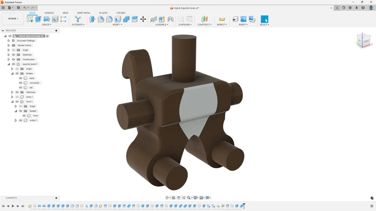376x211 pixels.
Task: Toggle visibility of the connector body
Action: [21, 83]
